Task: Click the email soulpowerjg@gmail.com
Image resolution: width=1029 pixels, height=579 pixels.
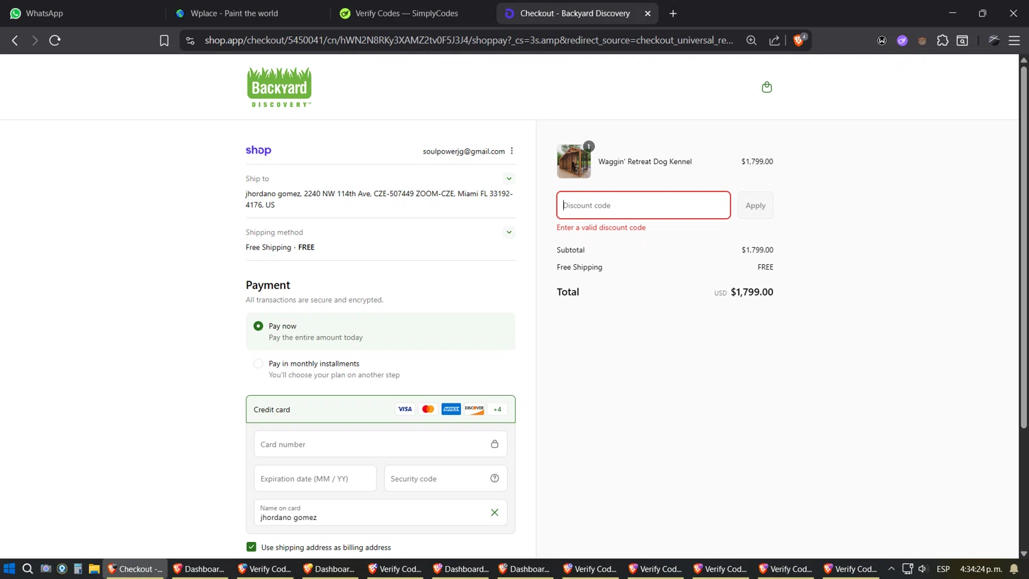Action: click(464, 151)
